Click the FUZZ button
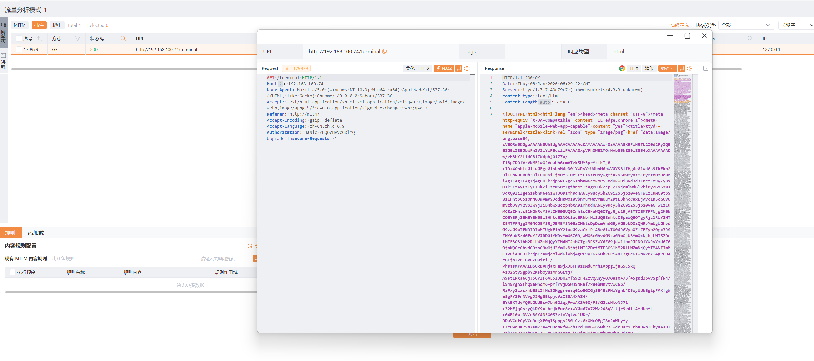 444,68
